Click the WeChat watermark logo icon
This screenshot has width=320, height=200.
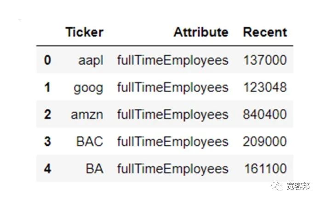coord(277,186)
